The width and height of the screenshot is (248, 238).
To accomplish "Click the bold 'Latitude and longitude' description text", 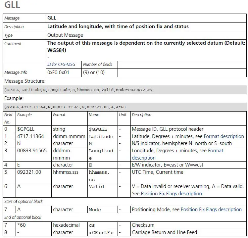I will (118, 26).
